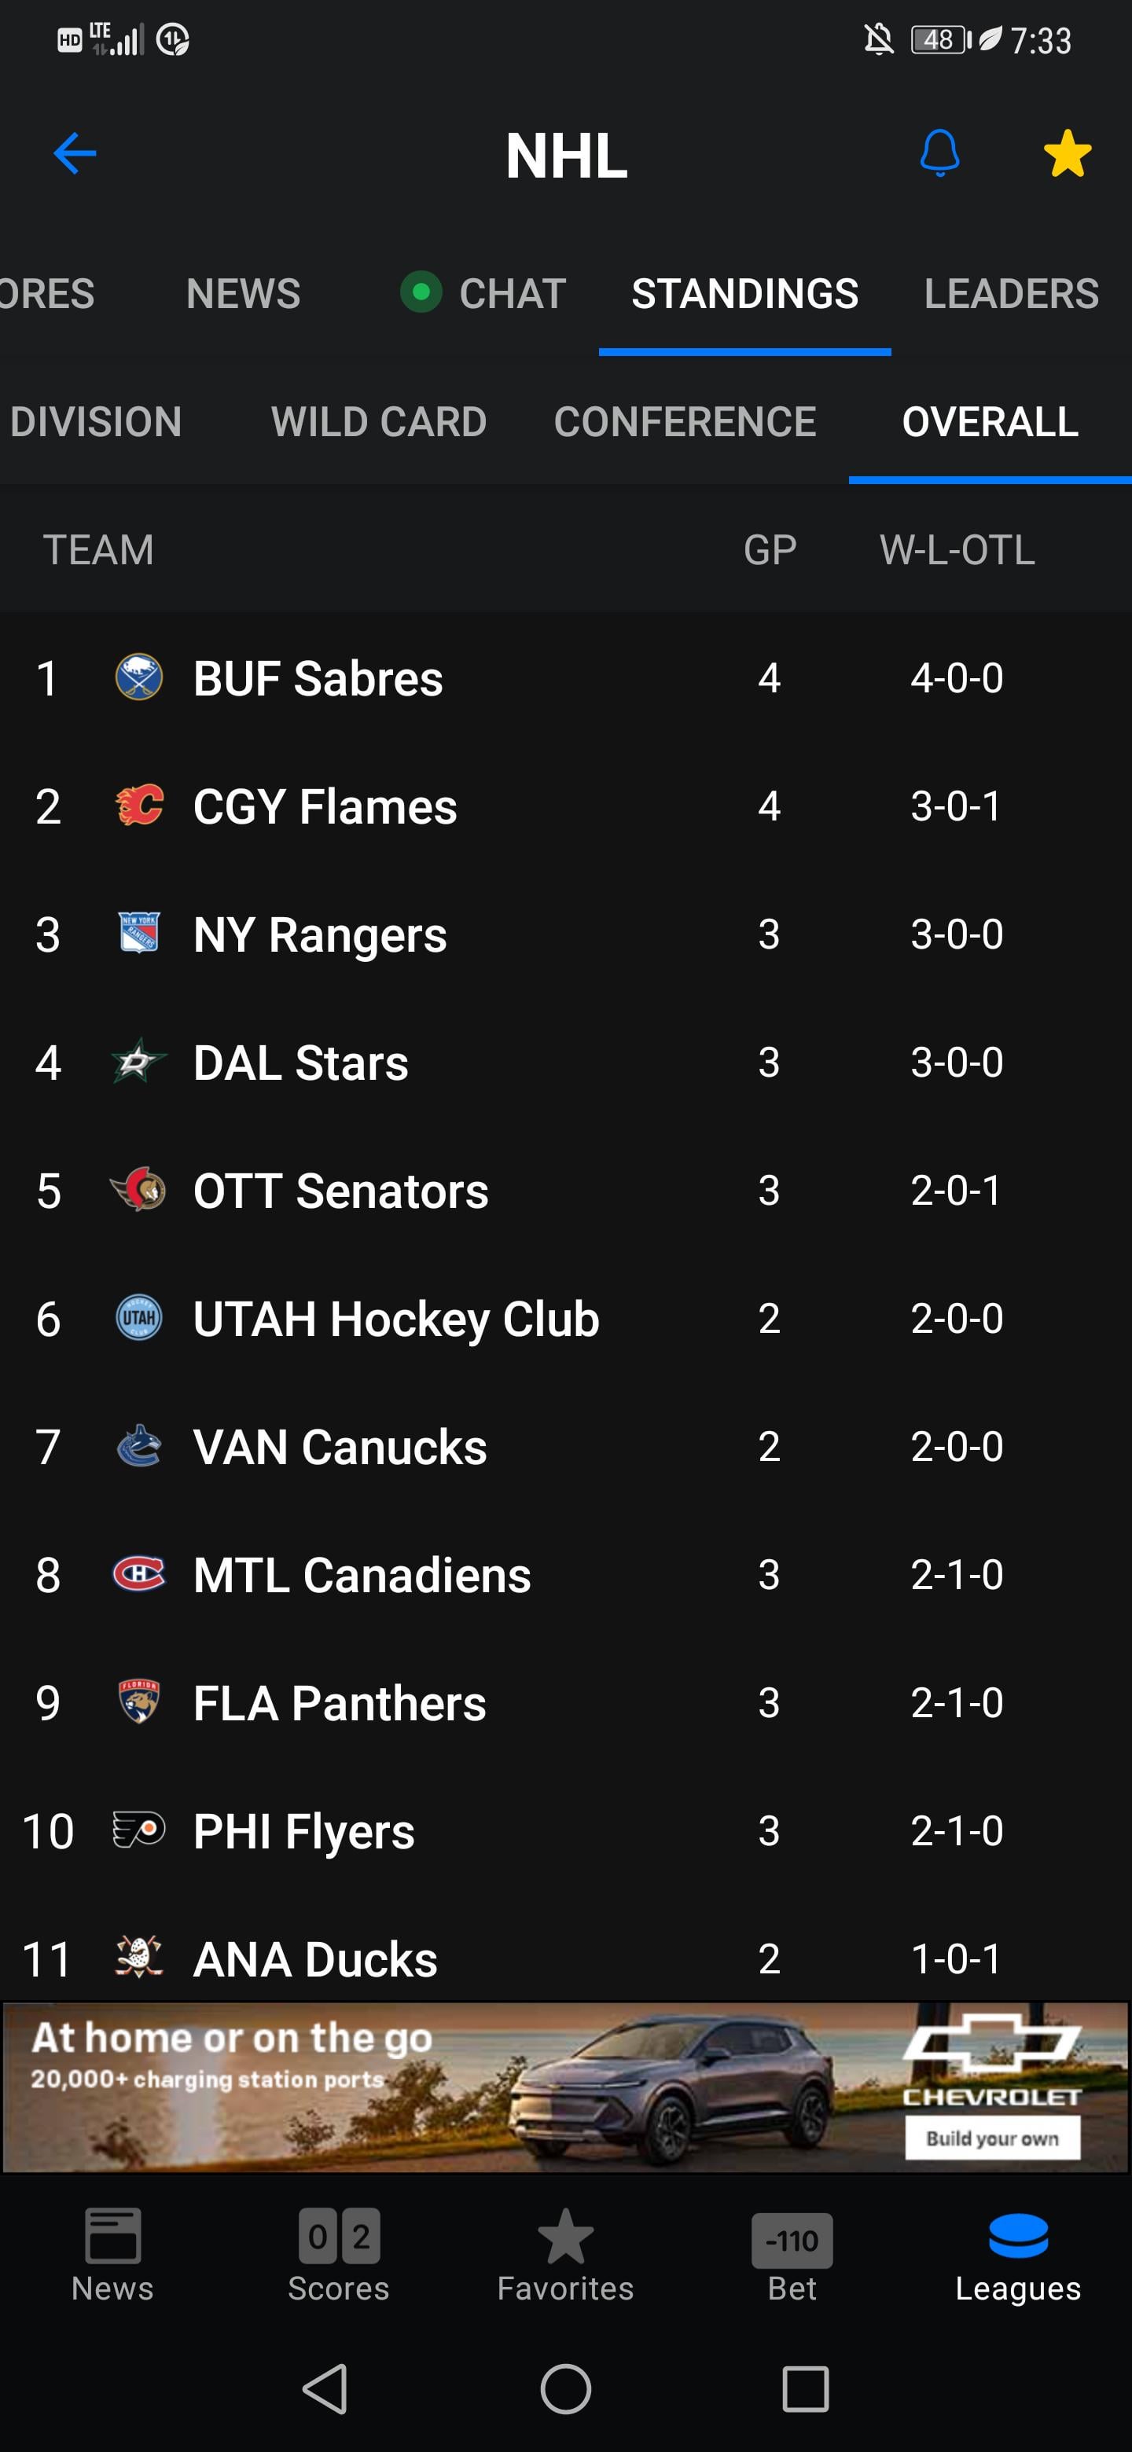The width and height of the screenshot is (1132, 2452).
Task: Tap the back arrow icon
Action: [75, 153]
